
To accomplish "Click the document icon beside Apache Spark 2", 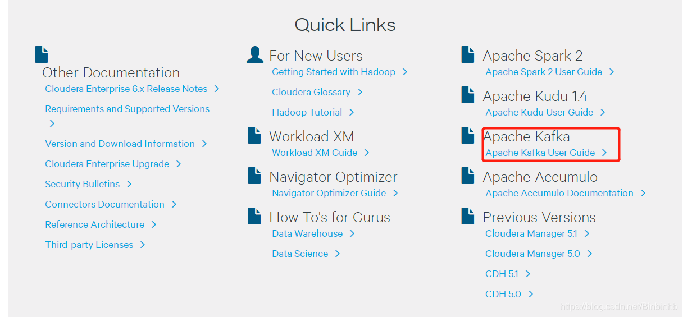I will tap(468, 54).
